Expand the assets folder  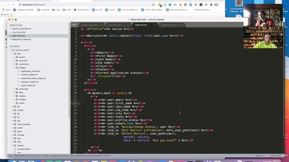click(14, 57)
